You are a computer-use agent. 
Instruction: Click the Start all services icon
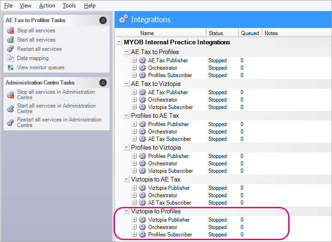[x=11, y=40]
